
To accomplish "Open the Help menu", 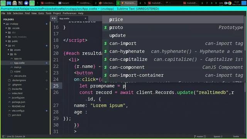I will tap(81, 14).
